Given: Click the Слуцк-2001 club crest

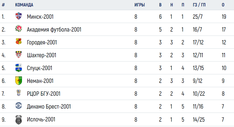Looking at the screenshot, I should pos(19,68).
